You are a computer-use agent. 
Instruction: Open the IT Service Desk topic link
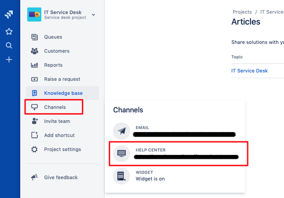coord(249,71)
